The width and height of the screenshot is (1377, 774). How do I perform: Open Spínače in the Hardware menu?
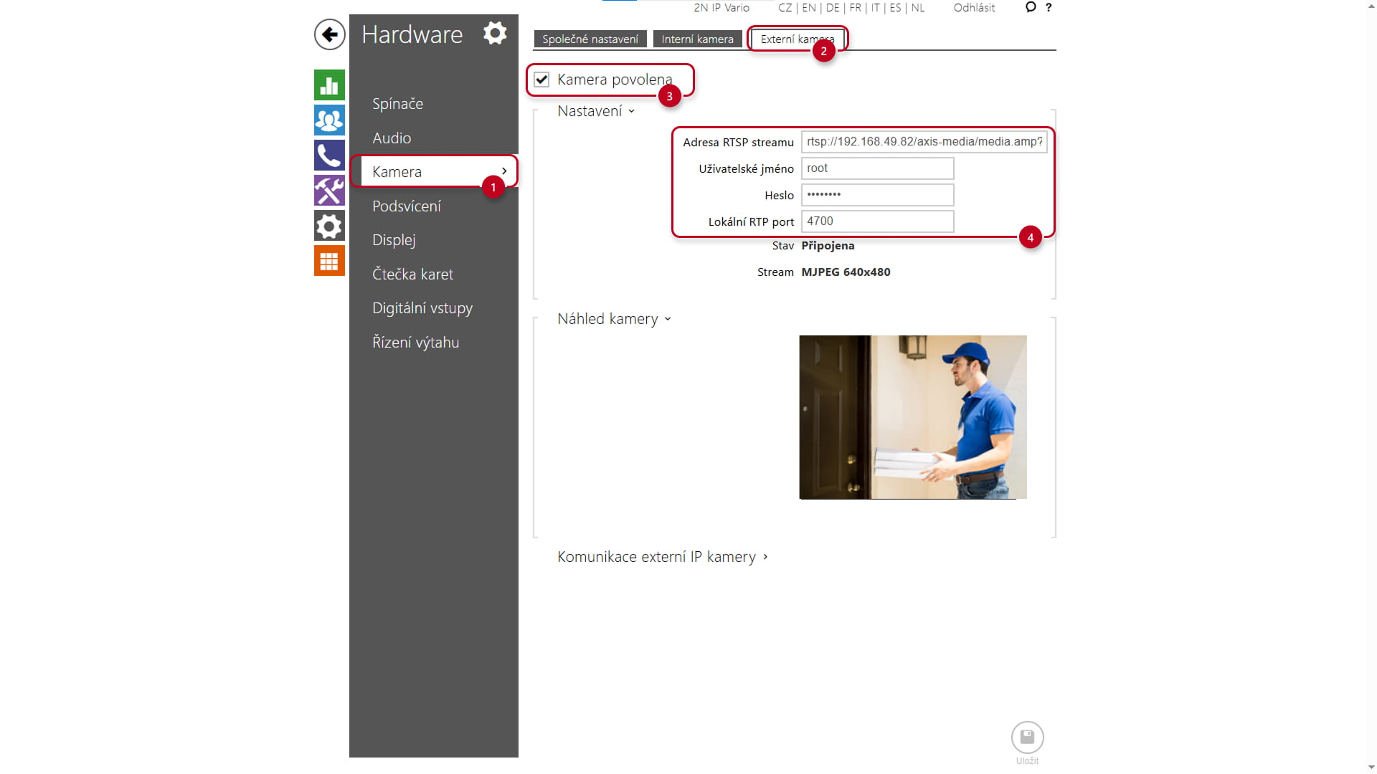coord(397,104)
